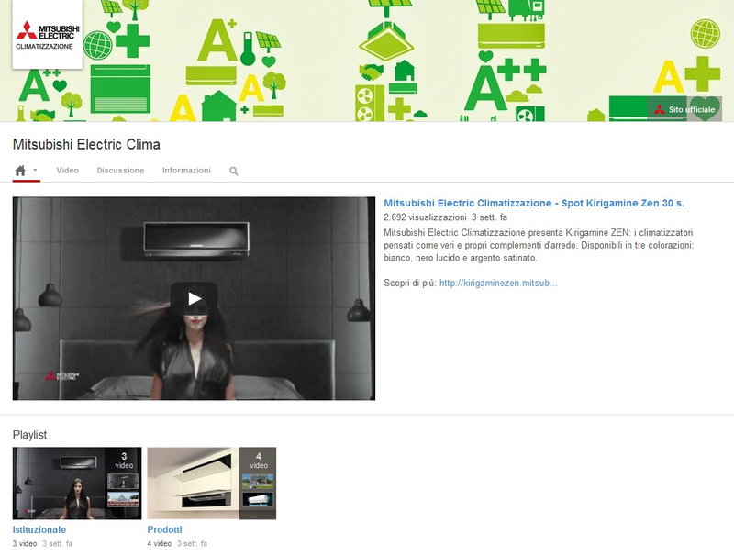Click the '3 video' count under Istituzionale
734x556 pixels.
25,543
